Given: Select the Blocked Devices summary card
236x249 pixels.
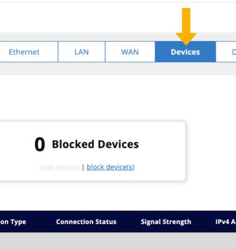Looking at the screenshot, I should pyautogui.click(x=93, y=151).
